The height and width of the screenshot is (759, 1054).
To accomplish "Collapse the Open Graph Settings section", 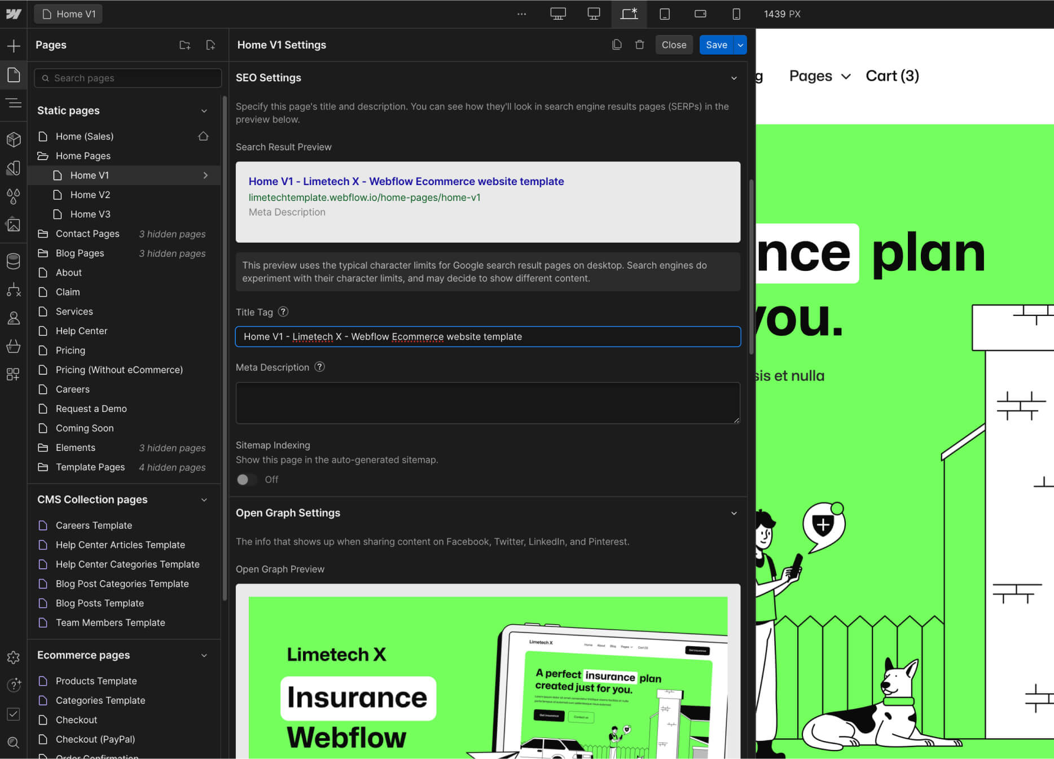I will (x=734, y=513).
